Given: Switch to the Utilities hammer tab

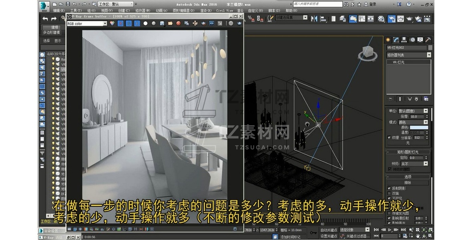Looking at the screenshot, I should [428, 40].
